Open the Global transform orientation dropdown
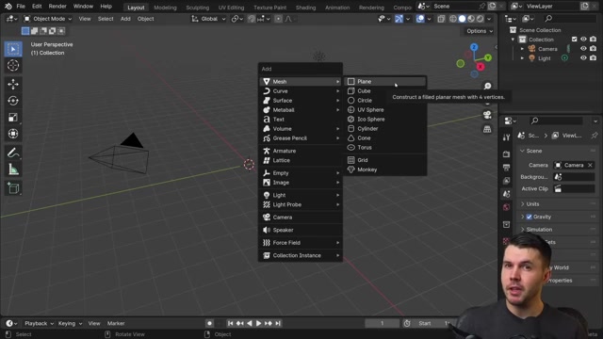The height and width of the screenshot is (339, 603). pyautogui.click(x=208, y=19)
